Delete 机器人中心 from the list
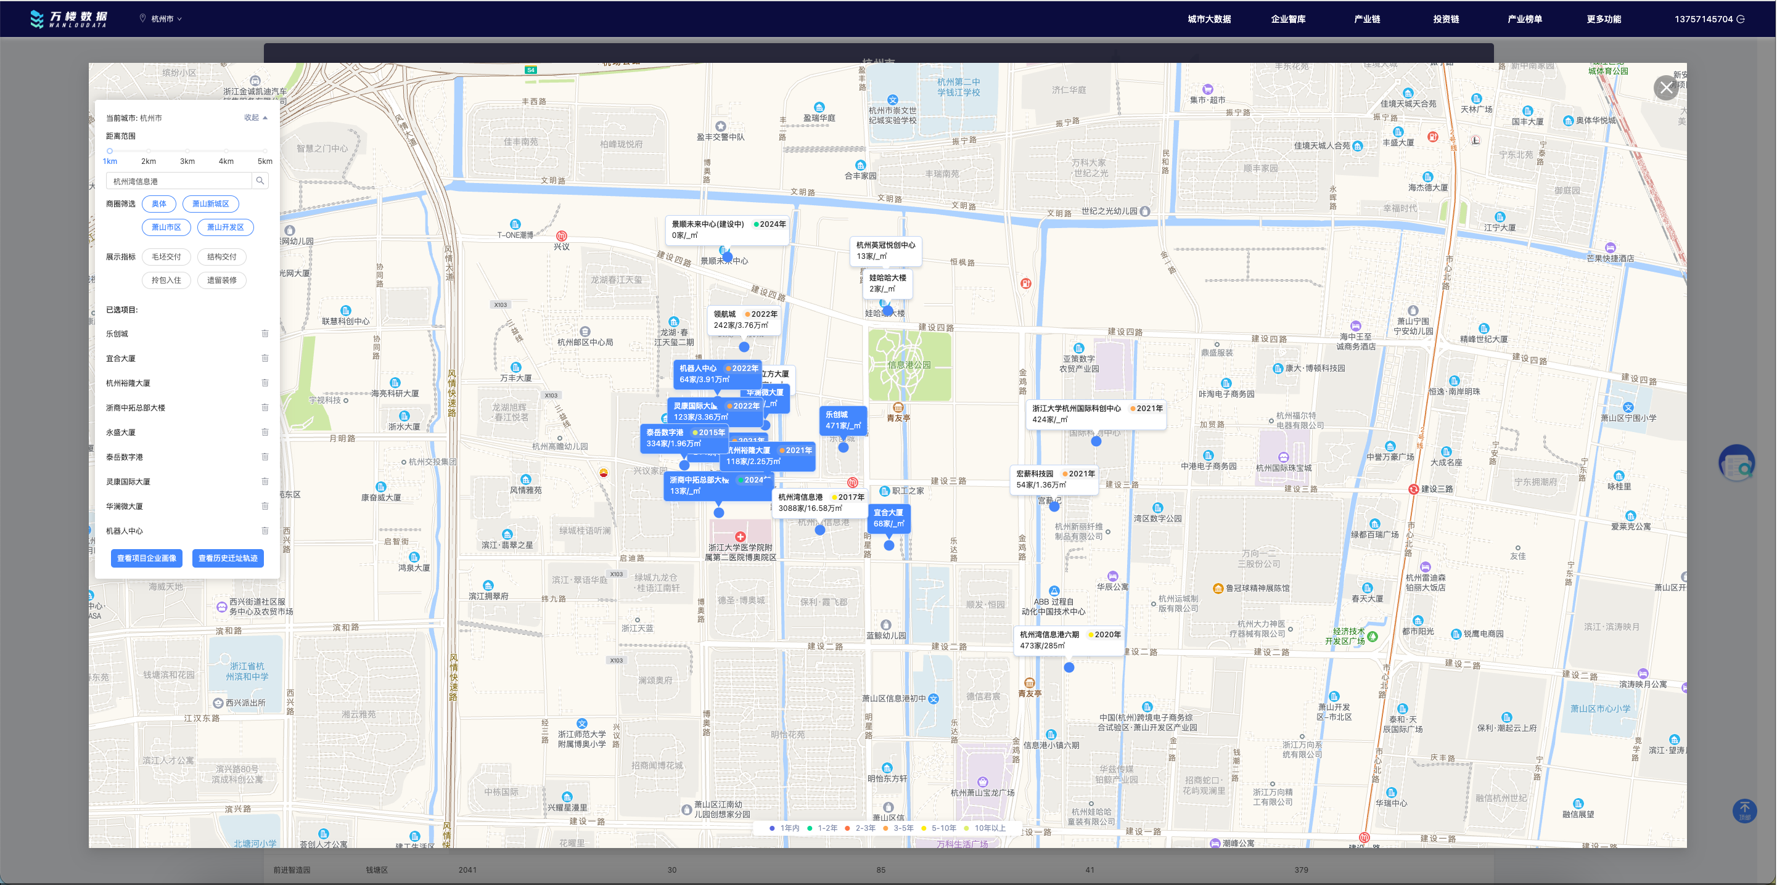 coord(265,531)
